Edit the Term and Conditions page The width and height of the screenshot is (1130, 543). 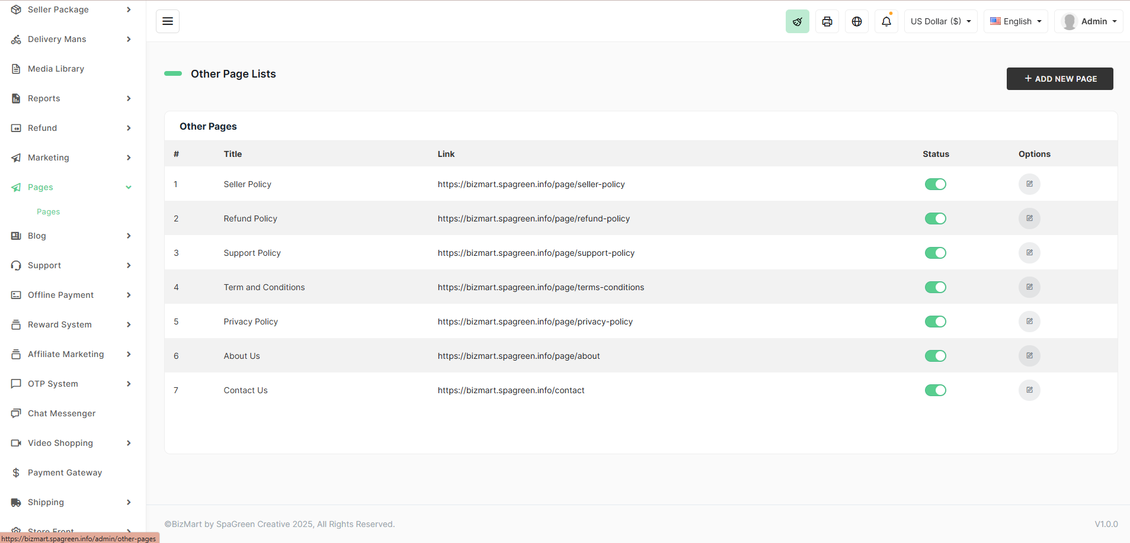[1029, 287]
